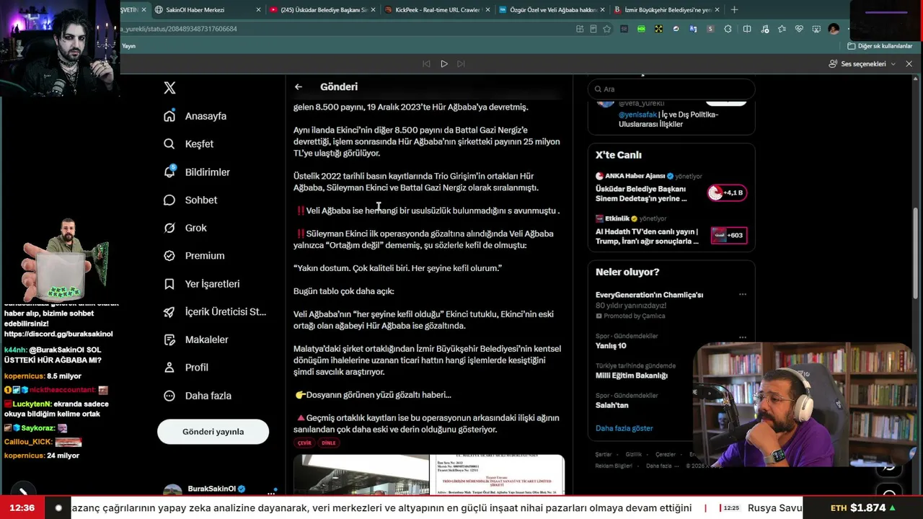Click the +603 viewers badge
This screenshot has width=923, height=519.
729,235
